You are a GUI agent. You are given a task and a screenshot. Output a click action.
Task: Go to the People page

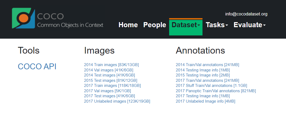point(155,25)
